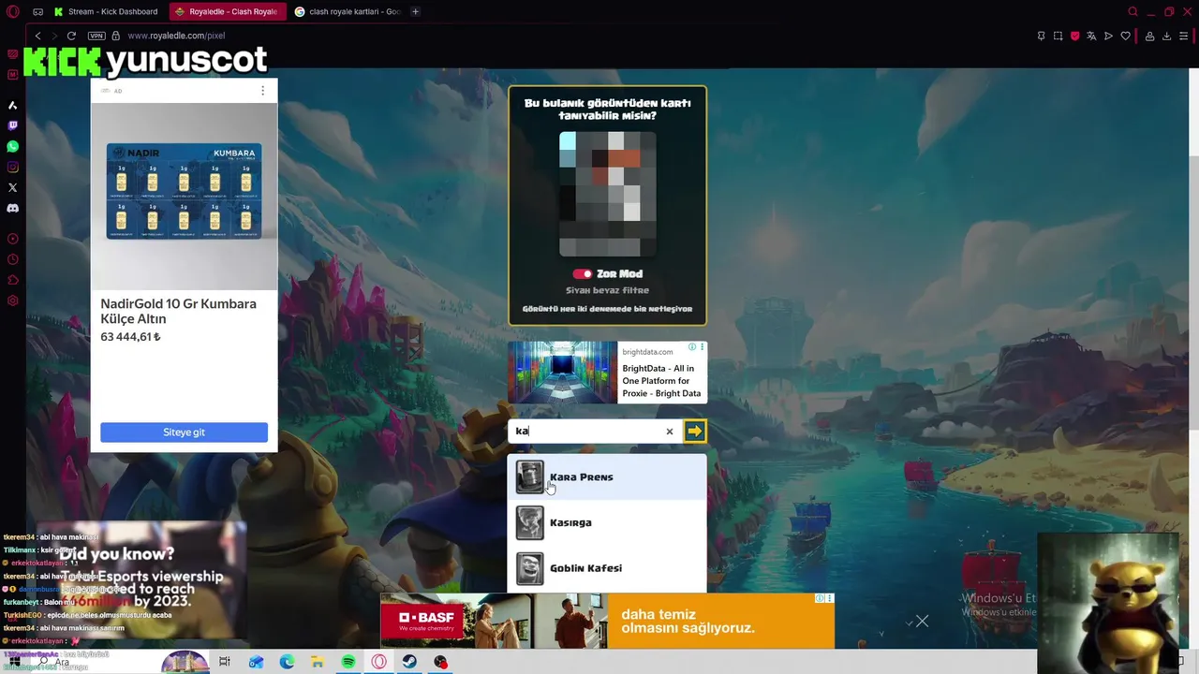Open Task View on taskbar
This screenshot has width=1199, height=674.
(x=225, y=662)
